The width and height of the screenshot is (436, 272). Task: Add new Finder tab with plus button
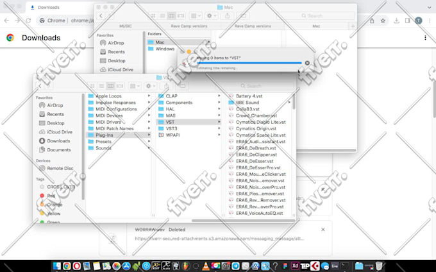pos(353,26)
